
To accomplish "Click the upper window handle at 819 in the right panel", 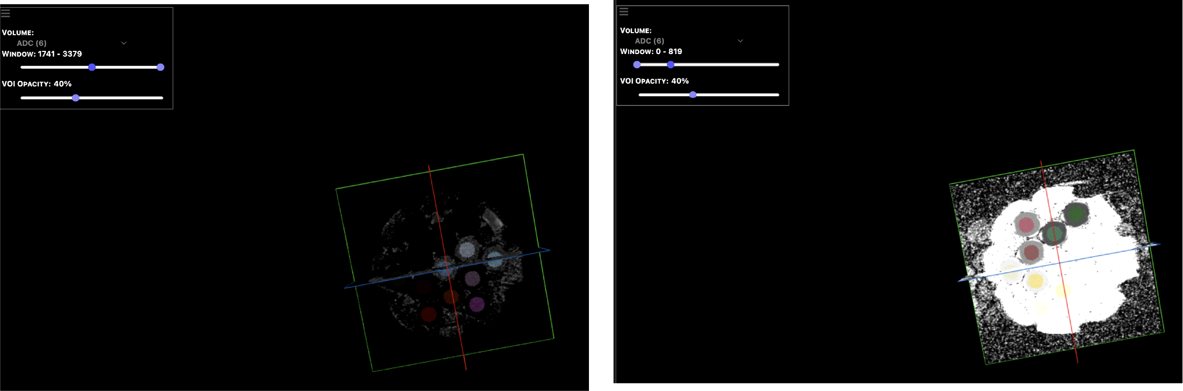I will click(x=670, y=65).
